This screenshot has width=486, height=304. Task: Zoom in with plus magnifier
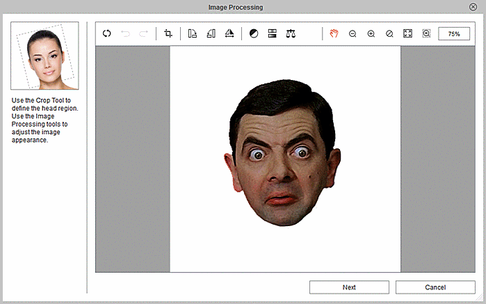371,34
